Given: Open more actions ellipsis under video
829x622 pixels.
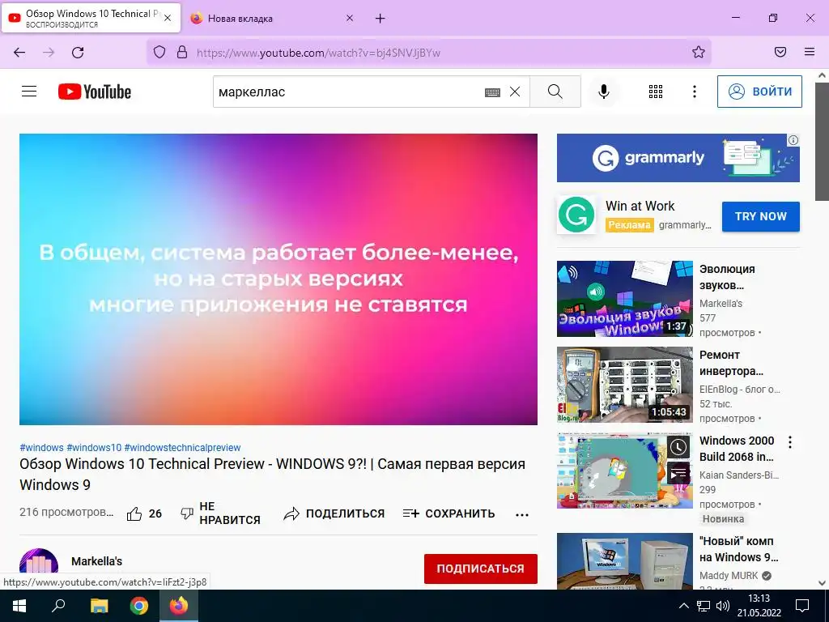Looking at the screenshot, I should 522,514.
